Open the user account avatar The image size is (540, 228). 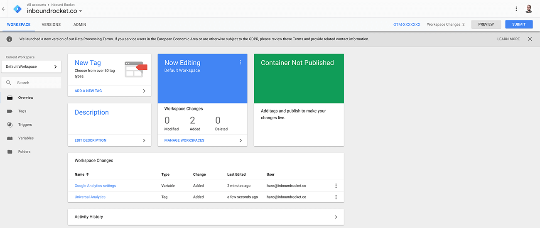click(529, 9)
